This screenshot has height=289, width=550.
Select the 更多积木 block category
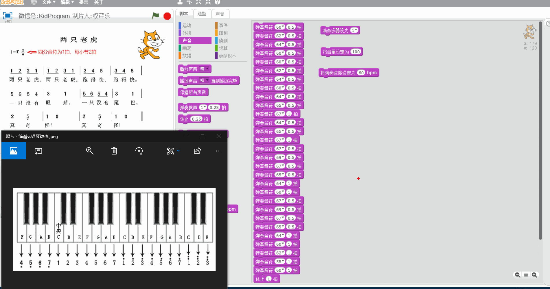click(x=227, y=56)
